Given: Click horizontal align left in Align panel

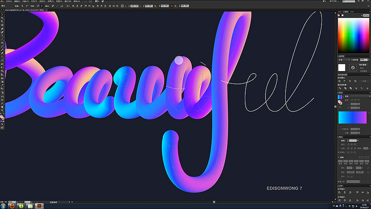Looking at the screenshot, I should (340, 192).
